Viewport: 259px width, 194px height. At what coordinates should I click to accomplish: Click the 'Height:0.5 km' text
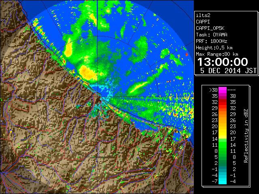[214, 48]
